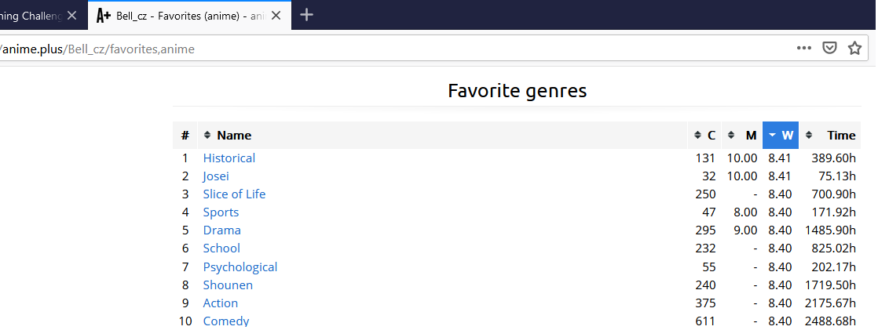The height and width of the screenshot is (330, 878).
Task: Sort the table by Name column
Action: pos(234,136)
